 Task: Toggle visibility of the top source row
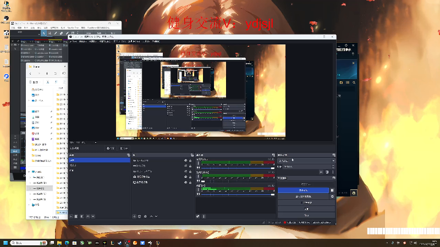pyautogui.click(x=185, y=161)
